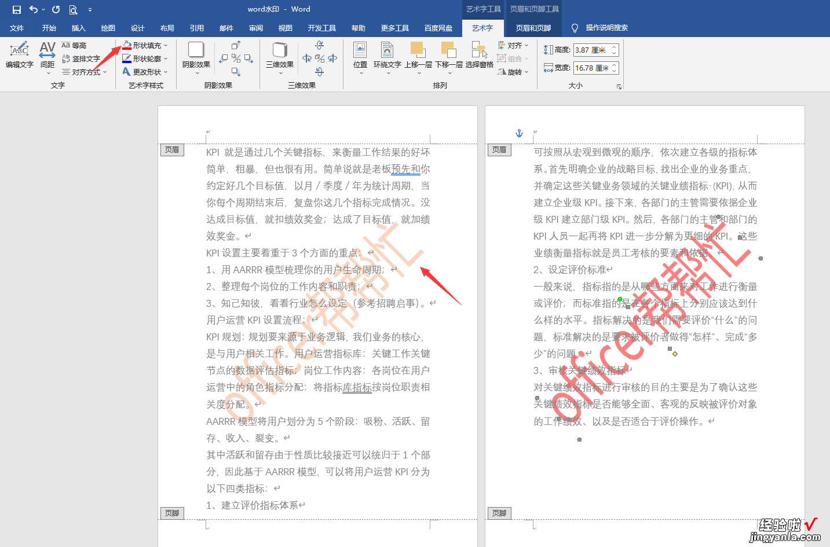Open 位置 (Position) dropdown
This screenshot has height=547, width=830.
pos(360,58)
